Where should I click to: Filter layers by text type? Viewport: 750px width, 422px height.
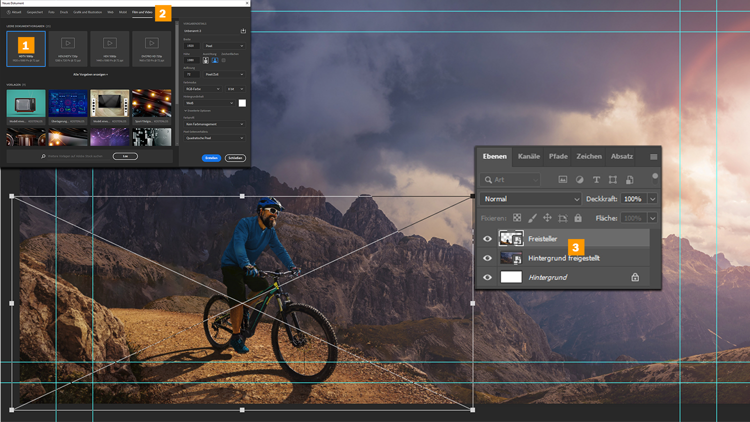pos(596,179)
